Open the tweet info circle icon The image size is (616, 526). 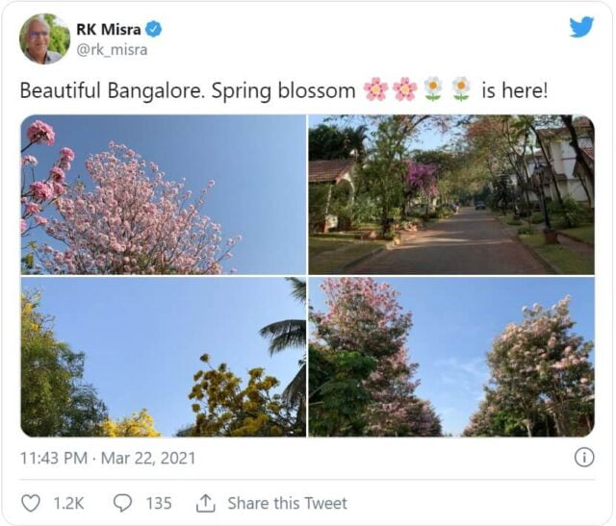click(583, 458)
